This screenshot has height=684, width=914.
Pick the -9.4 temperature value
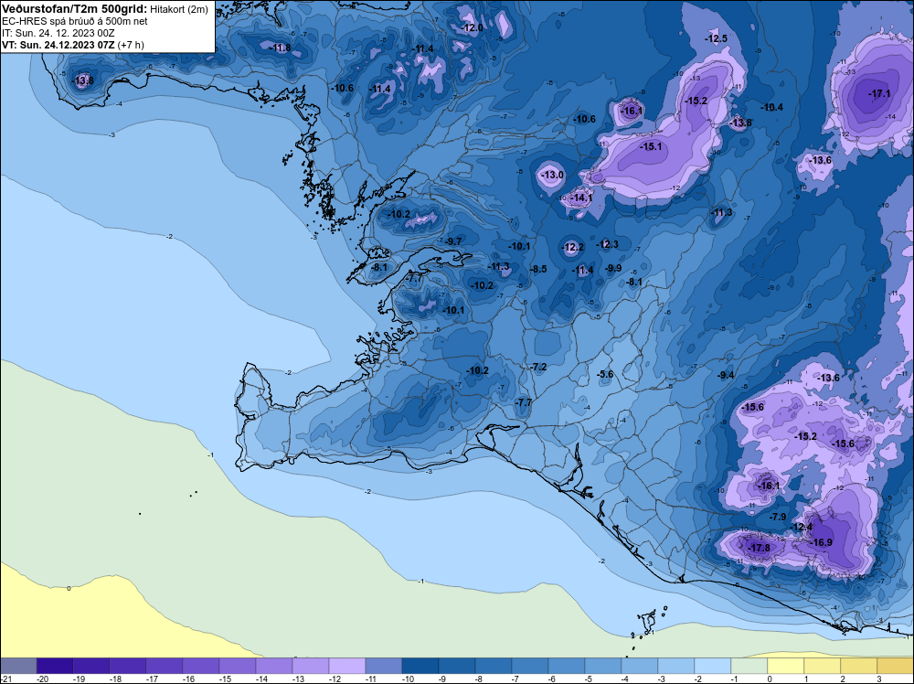pos(726,376)
